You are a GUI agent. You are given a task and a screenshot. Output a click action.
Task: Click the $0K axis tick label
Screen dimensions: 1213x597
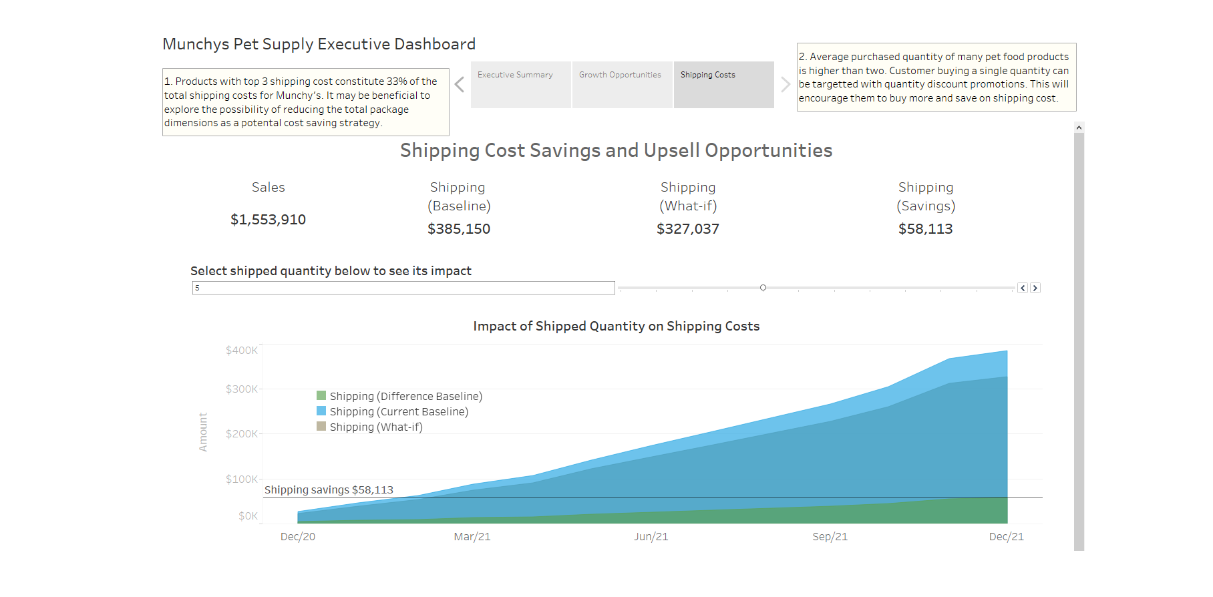point(248,516)
